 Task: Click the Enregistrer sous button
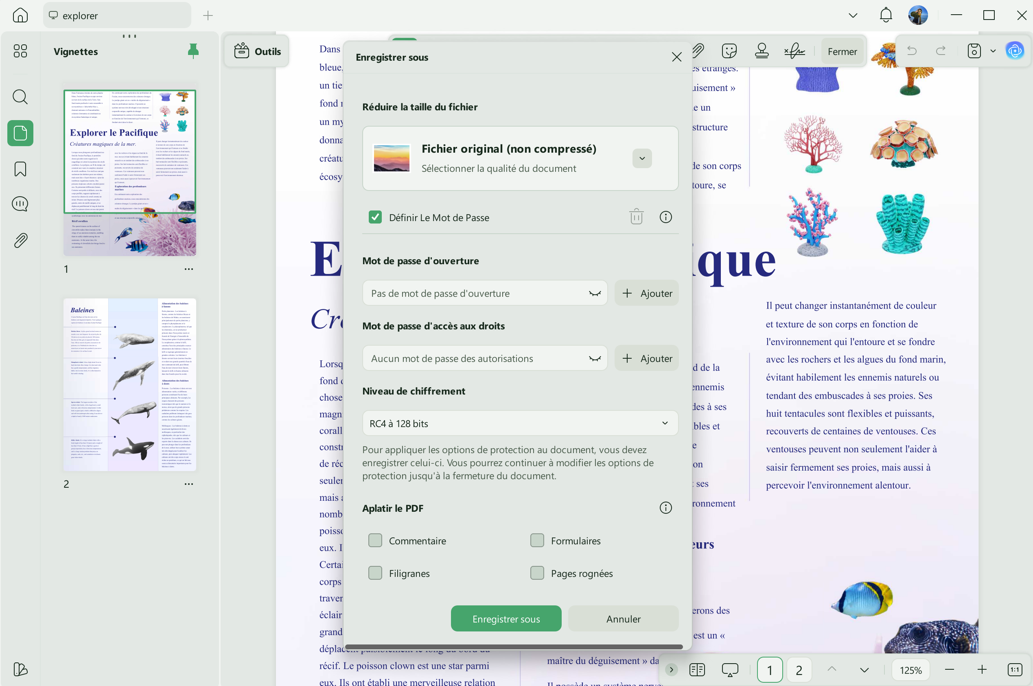coord(506,619)
